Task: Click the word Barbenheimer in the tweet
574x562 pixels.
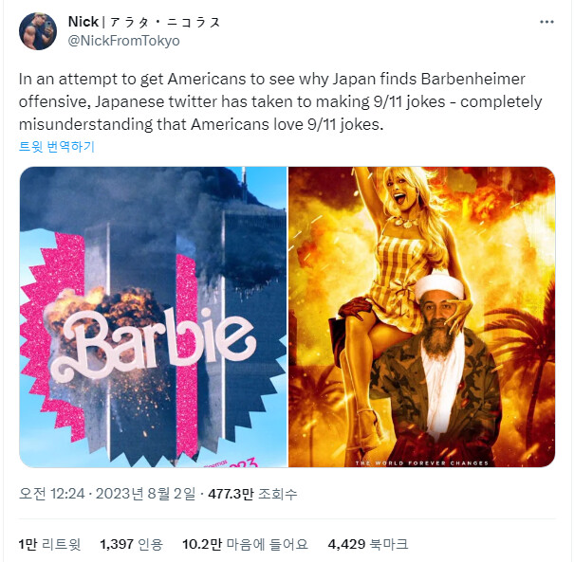Action: click(473, 79)
